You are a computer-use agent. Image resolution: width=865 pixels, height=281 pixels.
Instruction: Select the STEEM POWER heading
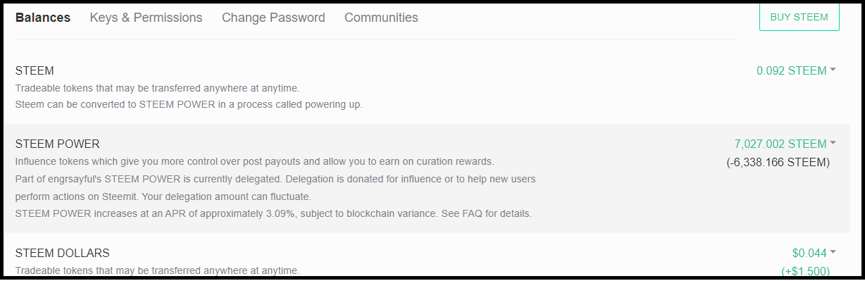click(58, 144)
